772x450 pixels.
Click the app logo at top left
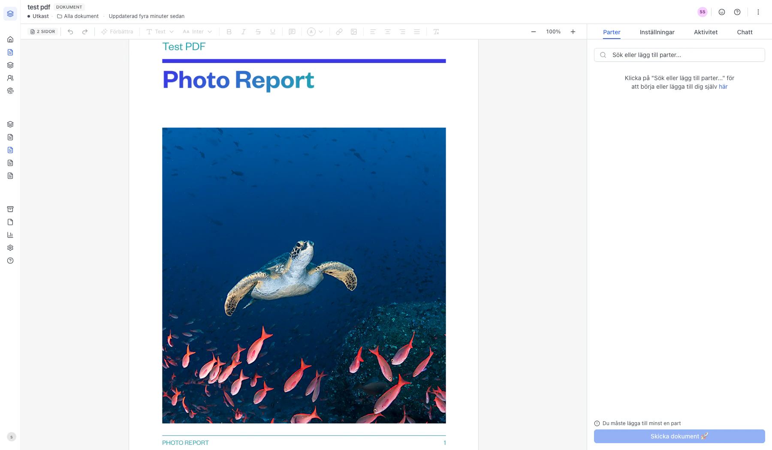tap(10, 14)
